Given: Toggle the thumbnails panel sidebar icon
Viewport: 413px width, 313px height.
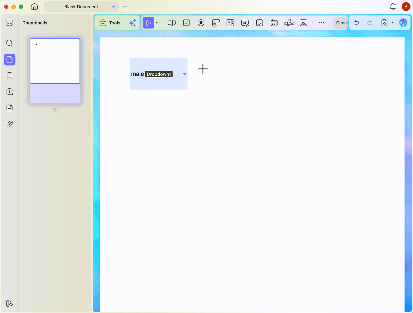Looking at the screenshot, I should click(x=9, y=60).
